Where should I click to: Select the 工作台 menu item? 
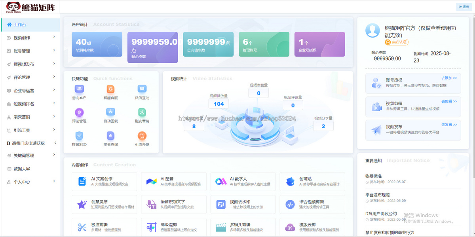[30, 25]
